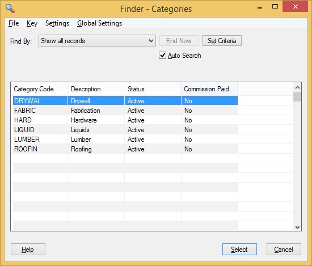
Task: Open the File menu
Action: pyautogui.click(x=14, y=23)
